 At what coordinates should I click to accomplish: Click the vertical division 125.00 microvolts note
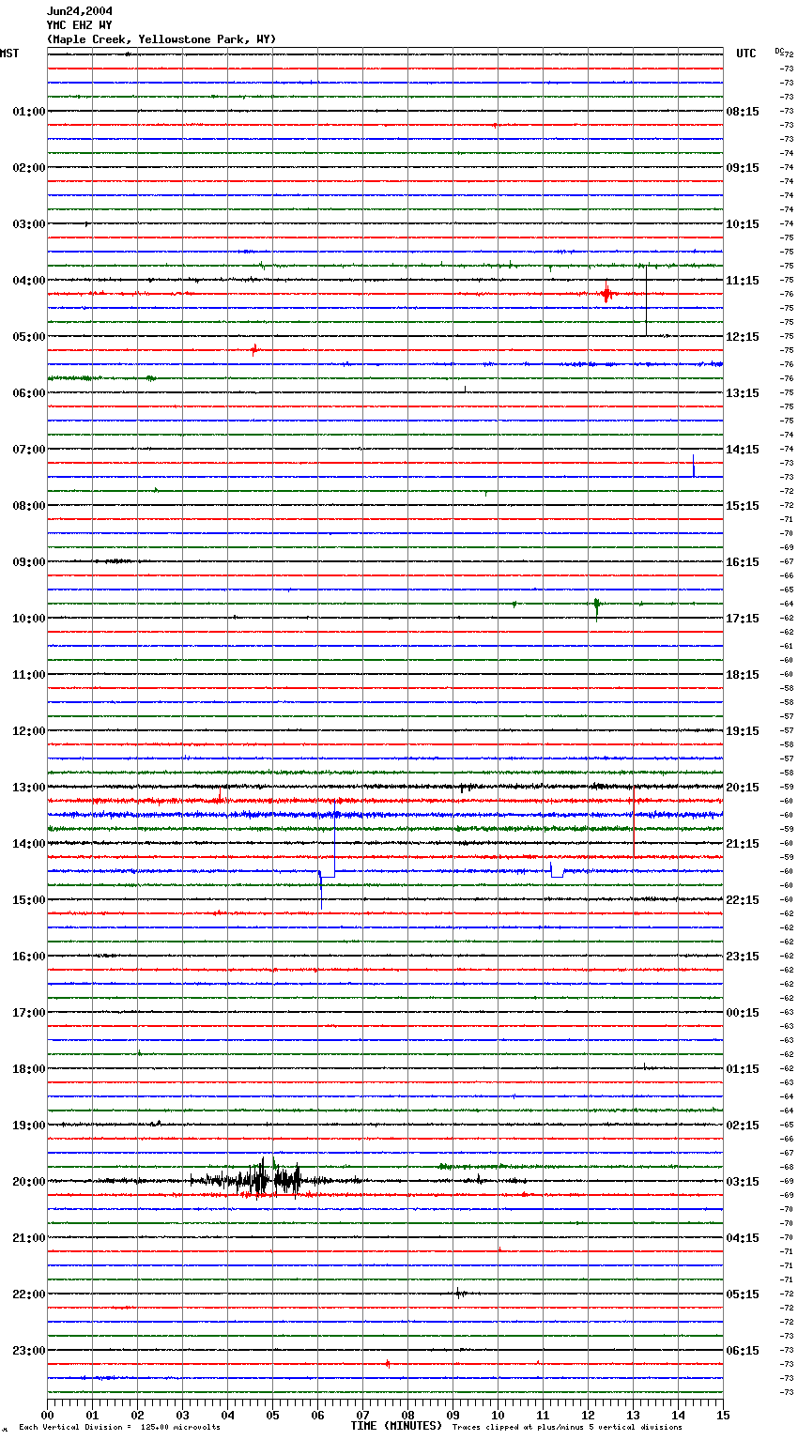click(x=119, y=1428)
